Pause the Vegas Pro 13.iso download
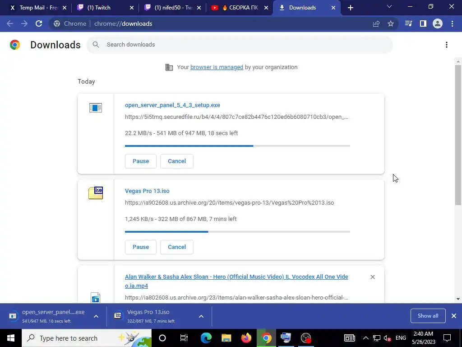 click(141, 247)
